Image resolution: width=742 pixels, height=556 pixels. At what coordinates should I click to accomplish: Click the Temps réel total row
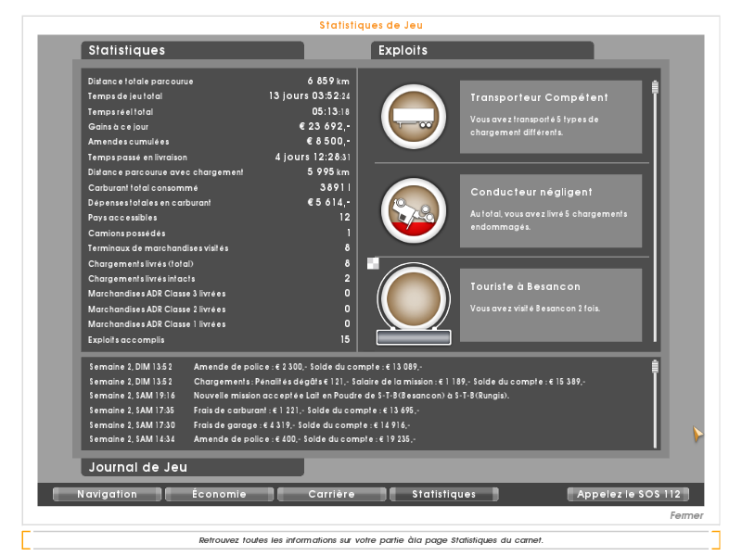pyautogui.click(x=219, y=111)
